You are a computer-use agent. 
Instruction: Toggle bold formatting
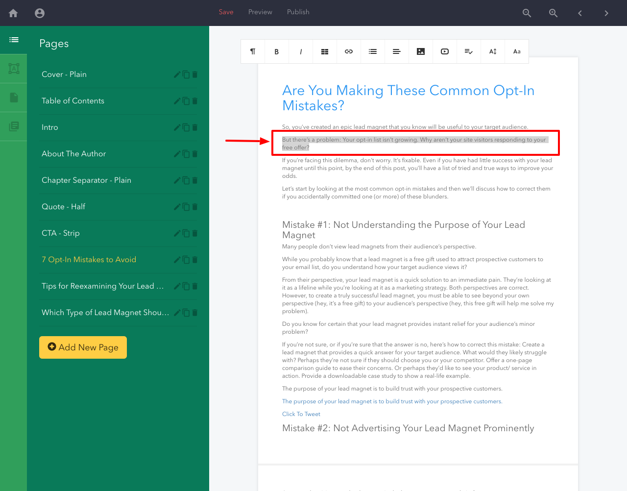pyautogui.click(x=277, y=51)
